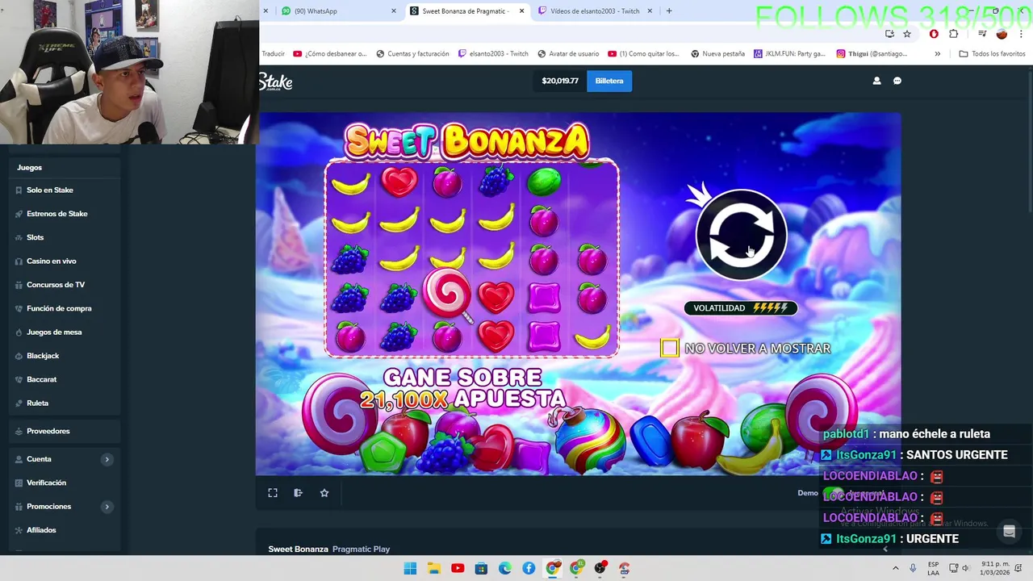Click the $20,019.77 balance display
Screen dimensions: 1033x581
[560, 81]
